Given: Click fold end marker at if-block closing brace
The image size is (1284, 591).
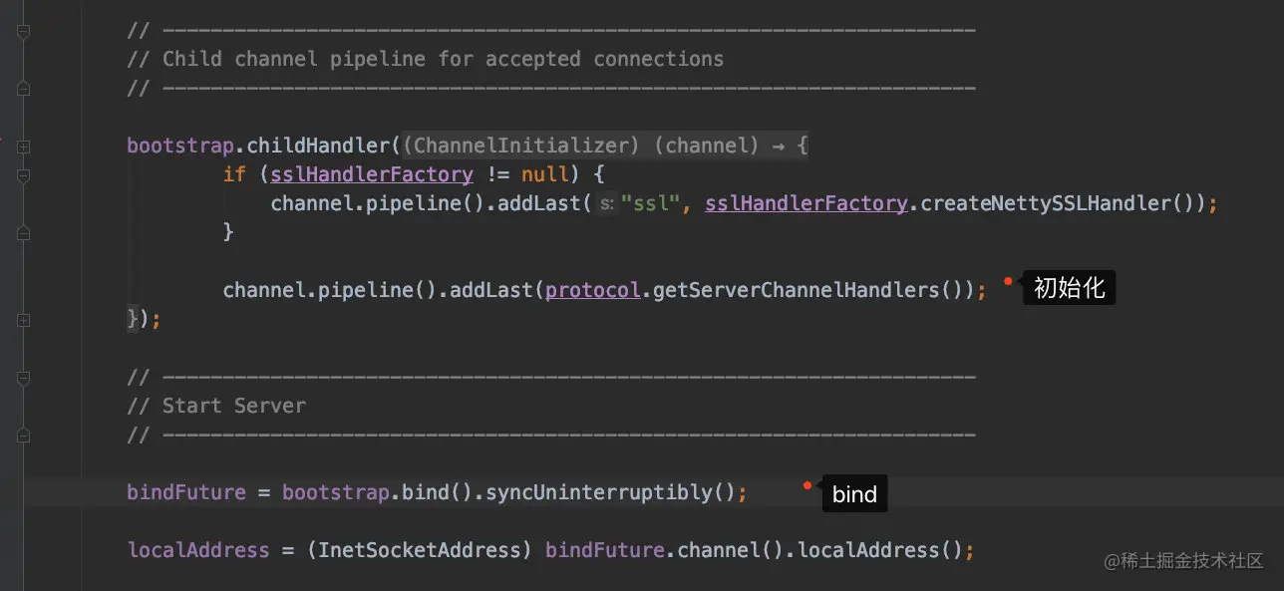Looking at the screenshot, I should (23, 233).
